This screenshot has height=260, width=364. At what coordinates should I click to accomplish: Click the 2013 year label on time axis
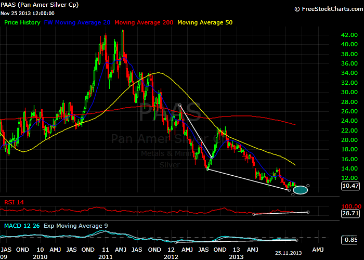click(236, 257)
